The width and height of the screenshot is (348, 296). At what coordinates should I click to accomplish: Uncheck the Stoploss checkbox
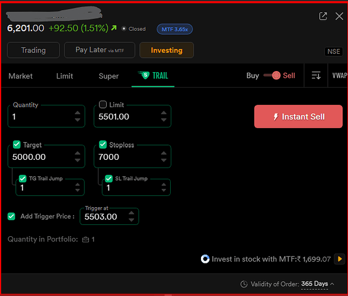pos(103,144)
